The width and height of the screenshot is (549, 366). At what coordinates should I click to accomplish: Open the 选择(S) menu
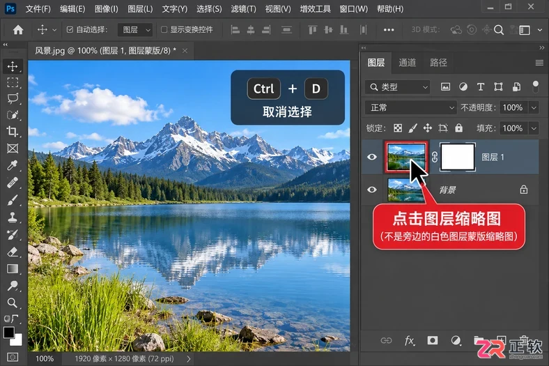[x=209, y=9]
